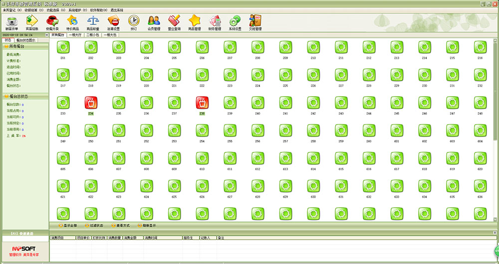Click the 刷新显示 refresh button
Viewport: 499px width, 264px height.
coord(147,226)
